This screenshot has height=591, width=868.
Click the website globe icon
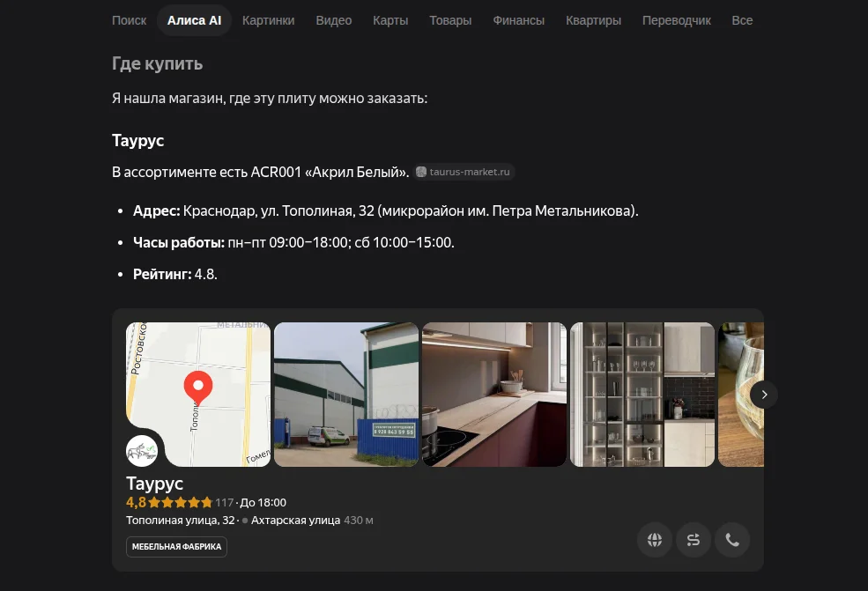(x=655, y=540)
